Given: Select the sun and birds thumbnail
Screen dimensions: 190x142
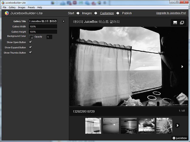Looking at the screenshot, I should click(x=111, y=126).
